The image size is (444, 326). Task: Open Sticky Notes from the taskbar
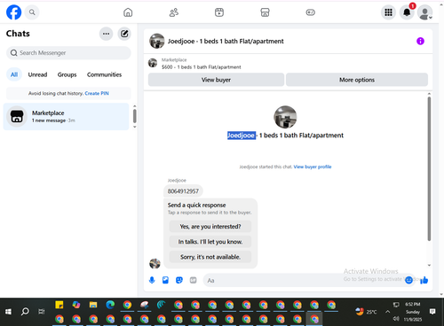click(x=59, y=305)
